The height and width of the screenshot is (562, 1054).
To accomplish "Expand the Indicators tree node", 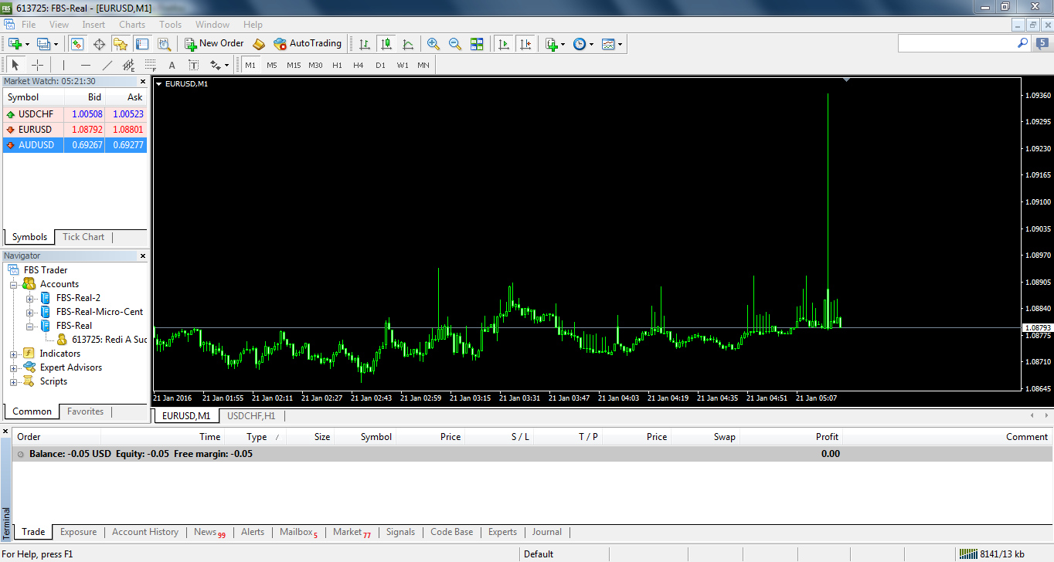I will 13,354.
